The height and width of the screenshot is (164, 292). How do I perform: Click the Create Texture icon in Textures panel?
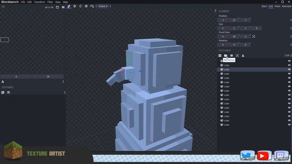pyautogui.click(x=8, y=92)
